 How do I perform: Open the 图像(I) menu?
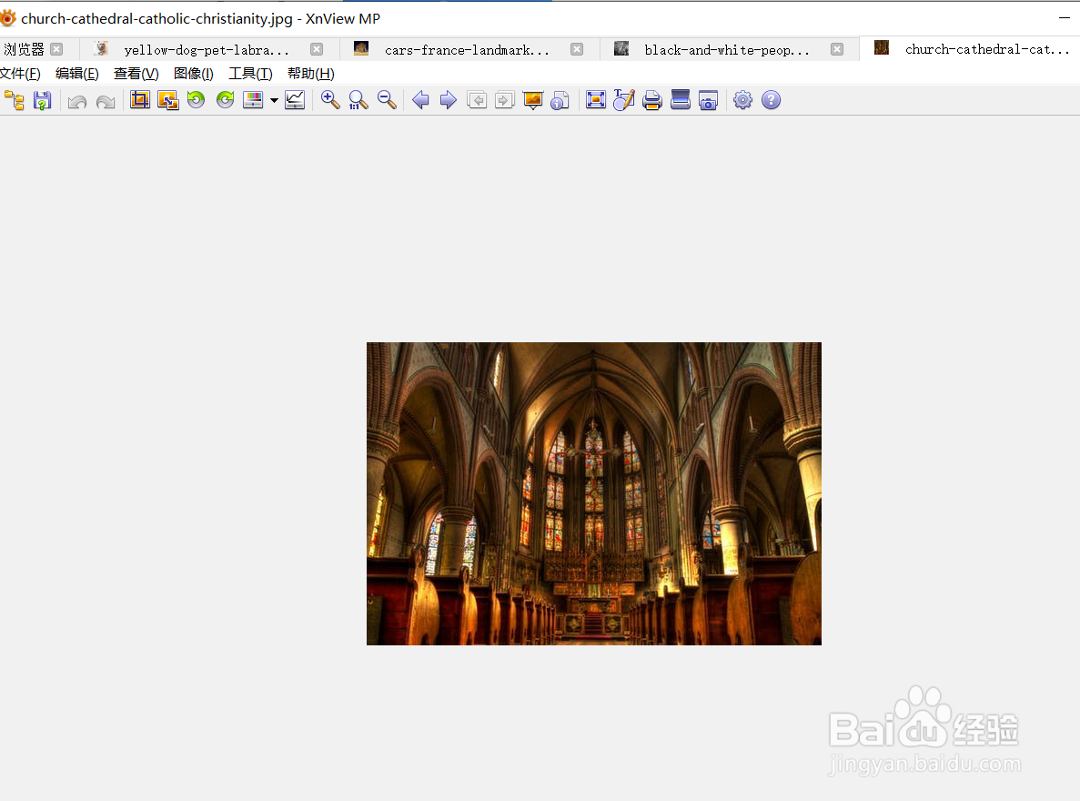click(193, 74)
